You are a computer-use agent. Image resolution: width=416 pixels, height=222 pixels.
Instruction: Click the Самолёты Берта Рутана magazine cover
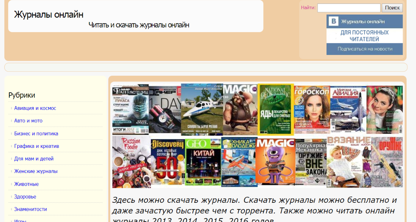202,109
